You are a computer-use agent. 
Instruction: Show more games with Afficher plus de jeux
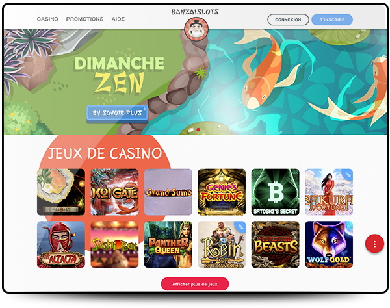point(195,284)
